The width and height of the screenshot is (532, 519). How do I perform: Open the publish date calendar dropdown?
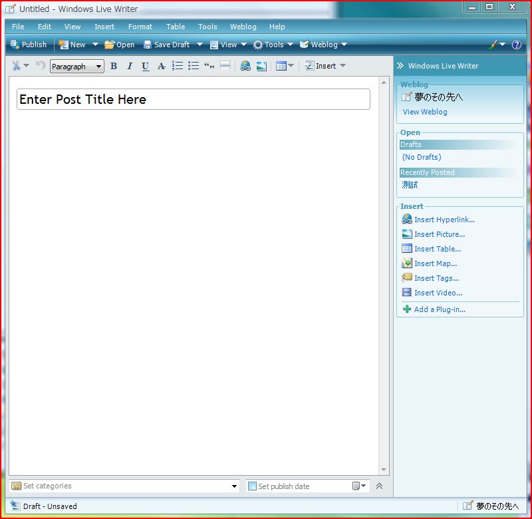359,486
